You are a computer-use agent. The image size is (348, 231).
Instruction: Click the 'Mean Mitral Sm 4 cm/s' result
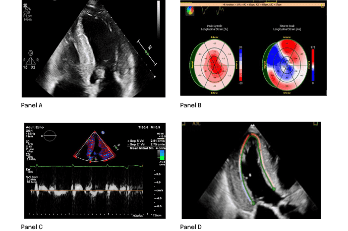147,148
